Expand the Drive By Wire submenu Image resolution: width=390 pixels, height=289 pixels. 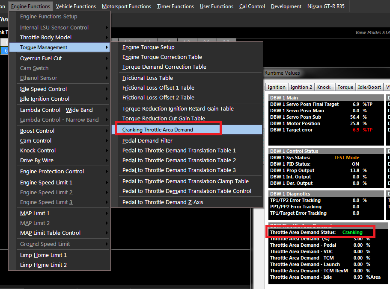click(x=37, y=160)
